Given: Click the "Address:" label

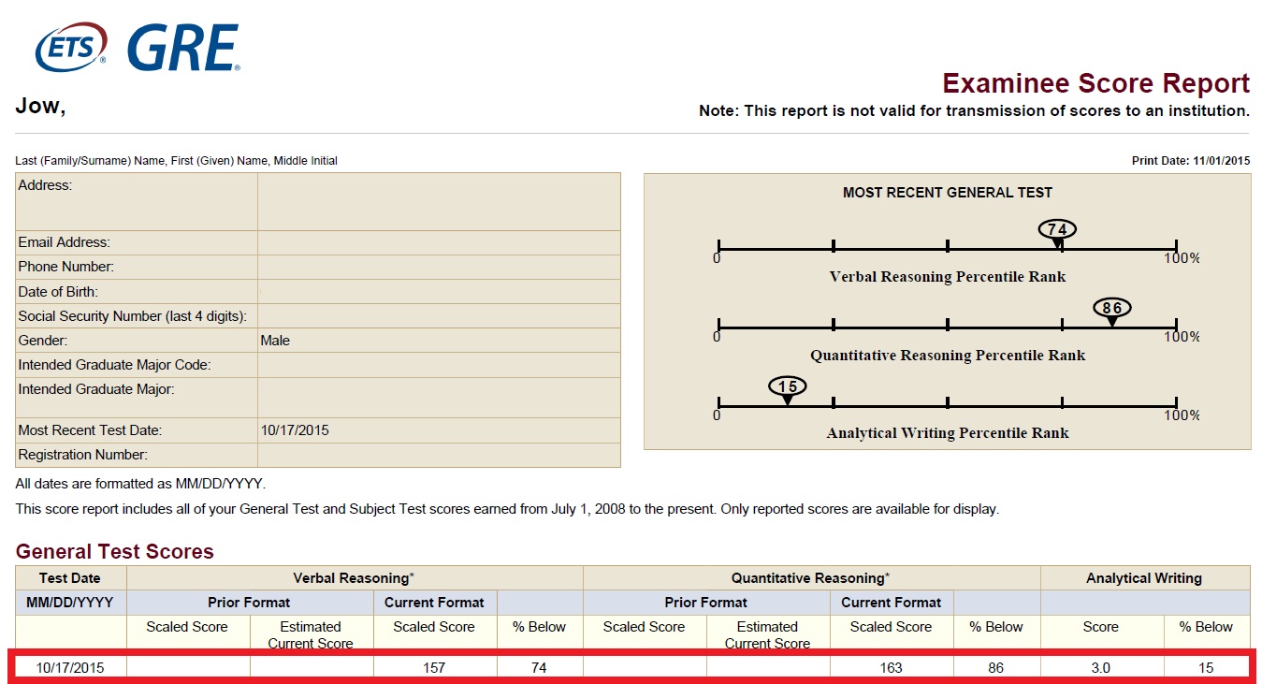Looking at the screenshot, I should pos(45,185).
